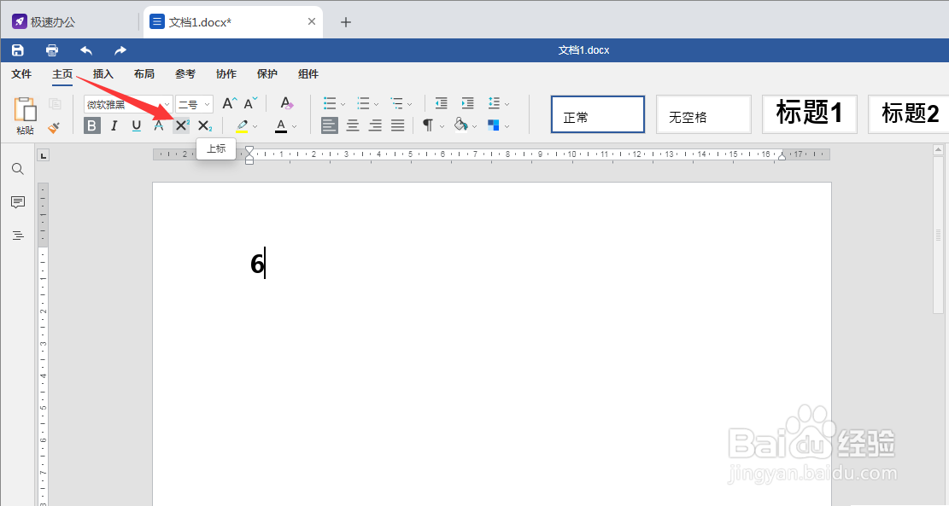Open the headings navigation panel
This screenshot has width=949, height=506.
(18, 236)
